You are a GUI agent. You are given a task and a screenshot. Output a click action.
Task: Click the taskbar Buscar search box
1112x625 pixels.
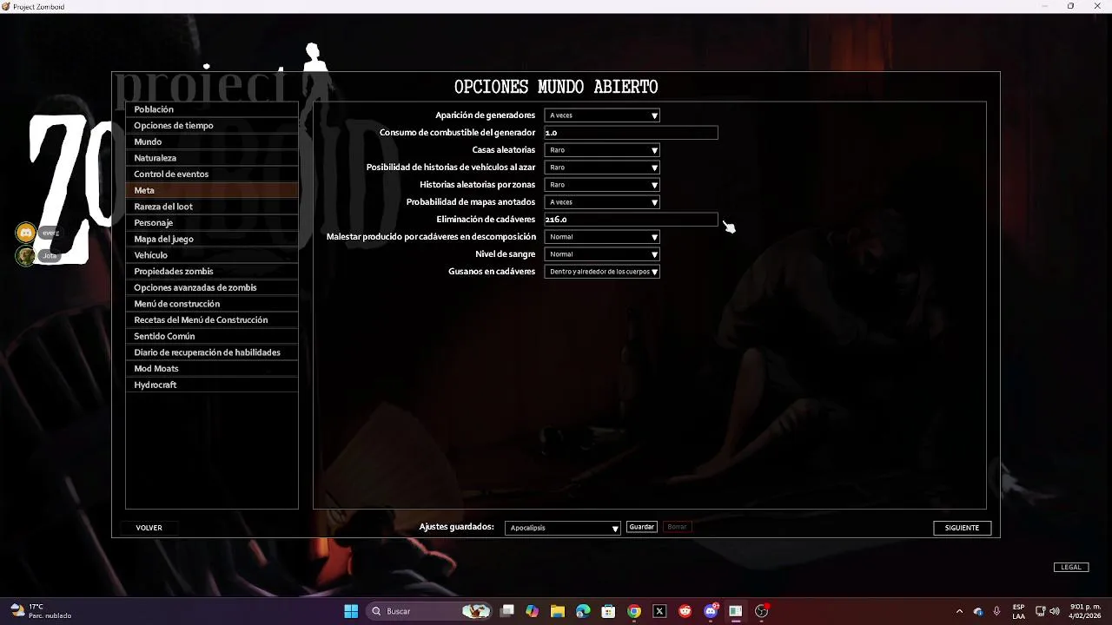[x=429, y=611]
